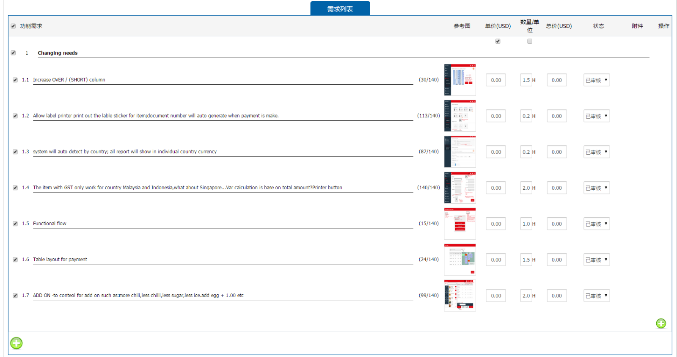Open reference thumbnail for label printer row 1.2
This screenshot has height=357, width=677.
[x=460, y=116]
